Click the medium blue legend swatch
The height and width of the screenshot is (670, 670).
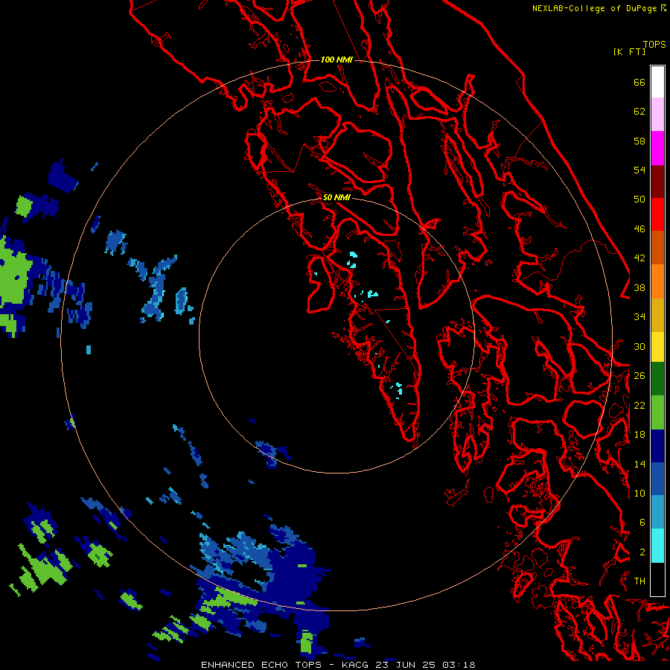tap(657, 479)
